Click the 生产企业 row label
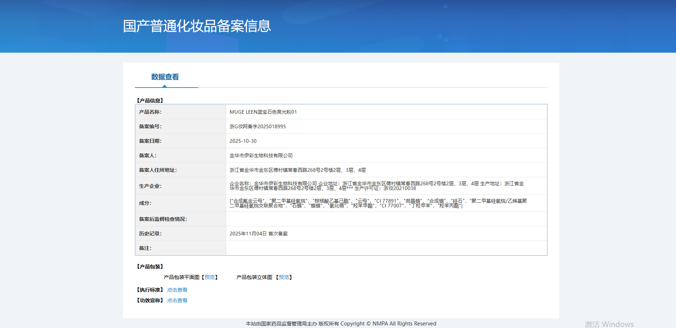Viewport: 676px width, 328px height. click(150, 186)
